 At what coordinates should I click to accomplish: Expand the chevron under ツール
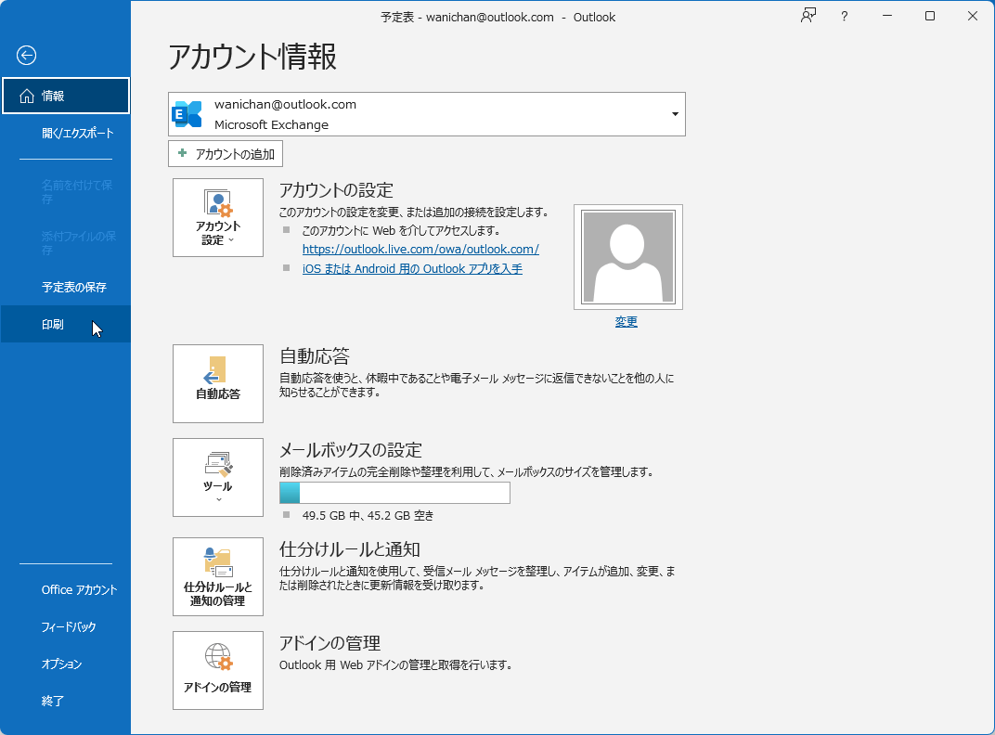pyautogui.click(x=219, y=500)
